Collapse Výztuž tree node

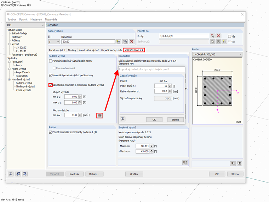[10, 44]
